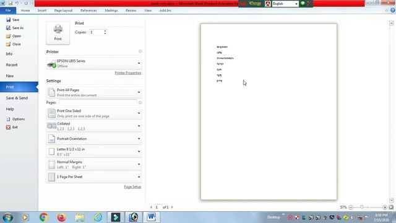Open the Printer Properties link

pyautogui.click(x=128, y=73)
